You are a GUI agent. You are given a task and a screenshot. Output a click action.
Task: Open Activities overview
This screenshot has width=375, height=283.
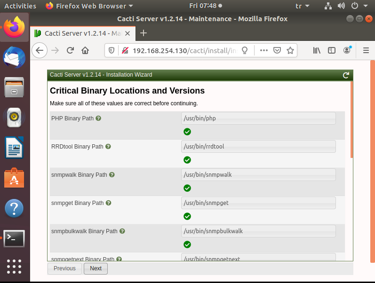(20, 6)
